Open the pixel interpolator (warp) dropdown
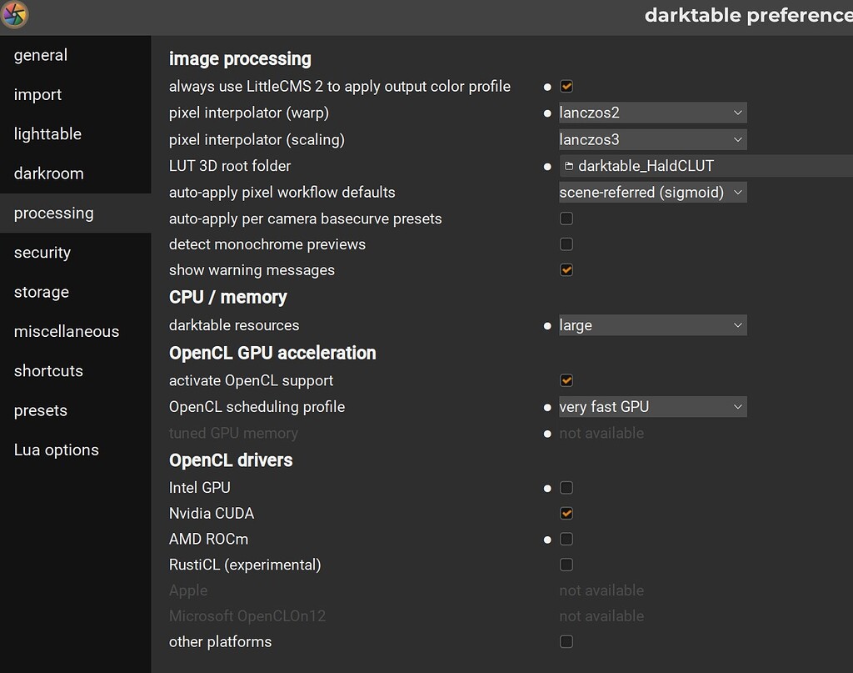 coord(652,112)
